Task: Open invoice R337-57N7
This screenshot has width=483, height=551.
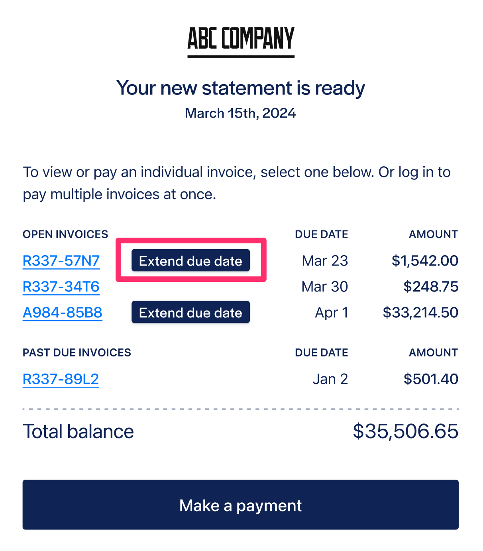Action: point(61,261)
